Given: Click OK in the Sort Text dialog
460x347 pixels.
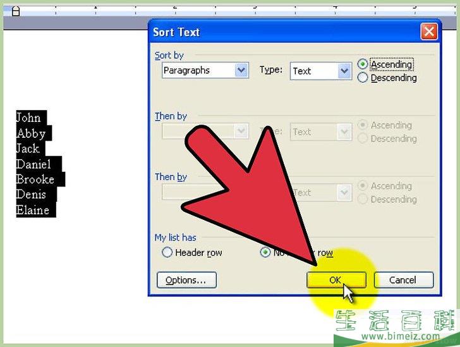Looking at the screenshot, I should [x=336, y=280].
